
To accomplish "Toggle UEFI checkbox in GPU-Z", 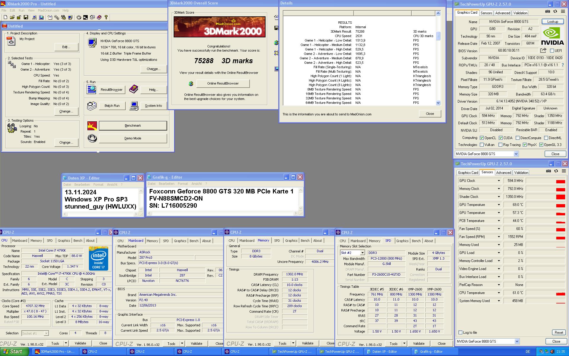I will [x=552, y=51].
